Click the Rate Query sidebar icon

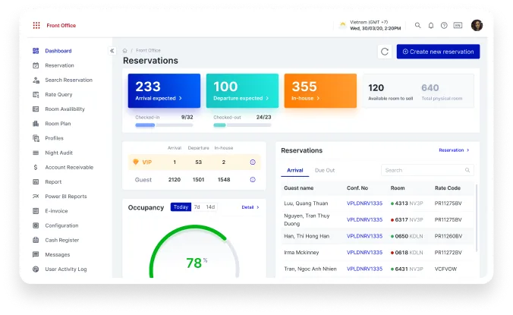coord(36,95)
